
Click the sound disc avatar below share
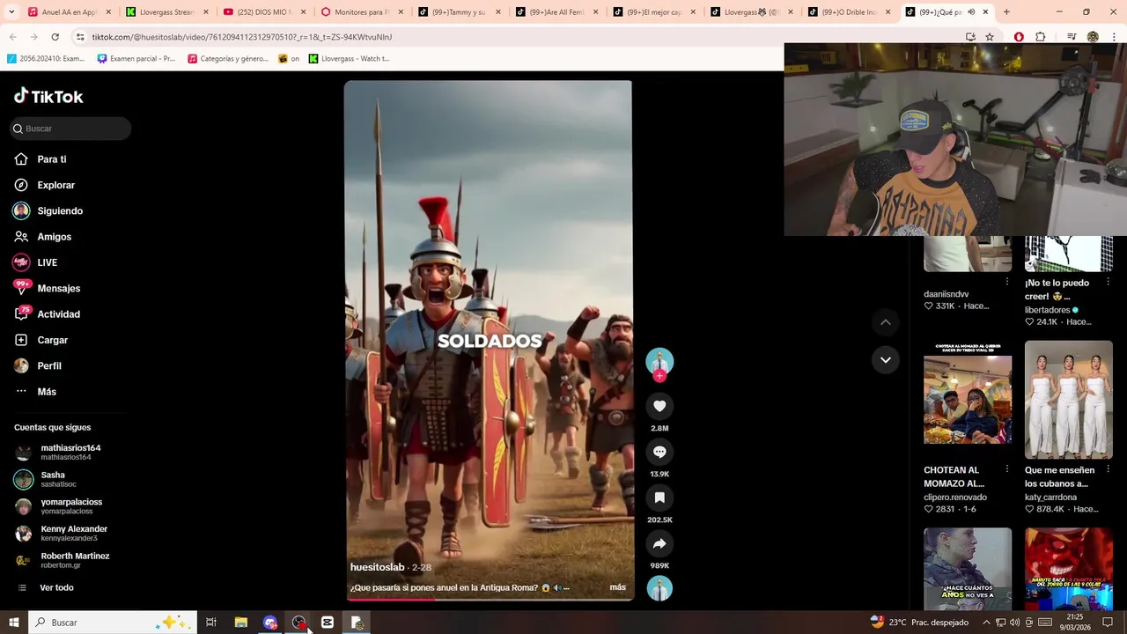coord(659,588)
